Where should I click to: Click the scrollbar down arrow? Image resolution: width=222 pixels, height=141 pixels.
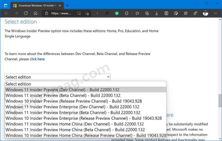click(x=220, y=139)
